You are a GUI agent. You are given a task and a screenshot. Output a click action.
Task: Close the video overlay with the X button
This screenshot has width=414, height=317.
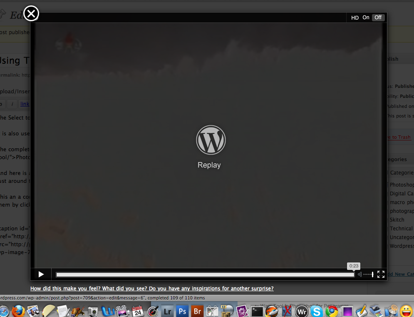pyautogui.click(x=31, y=13)
